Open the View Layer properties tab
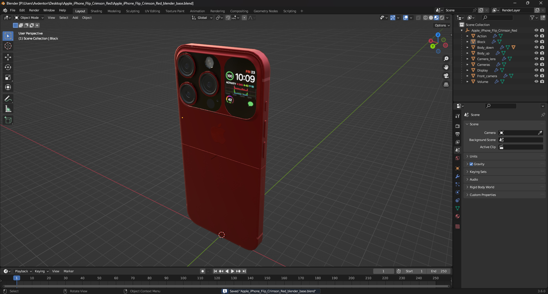The image size is (548, 294). click(x=458, y=142)
